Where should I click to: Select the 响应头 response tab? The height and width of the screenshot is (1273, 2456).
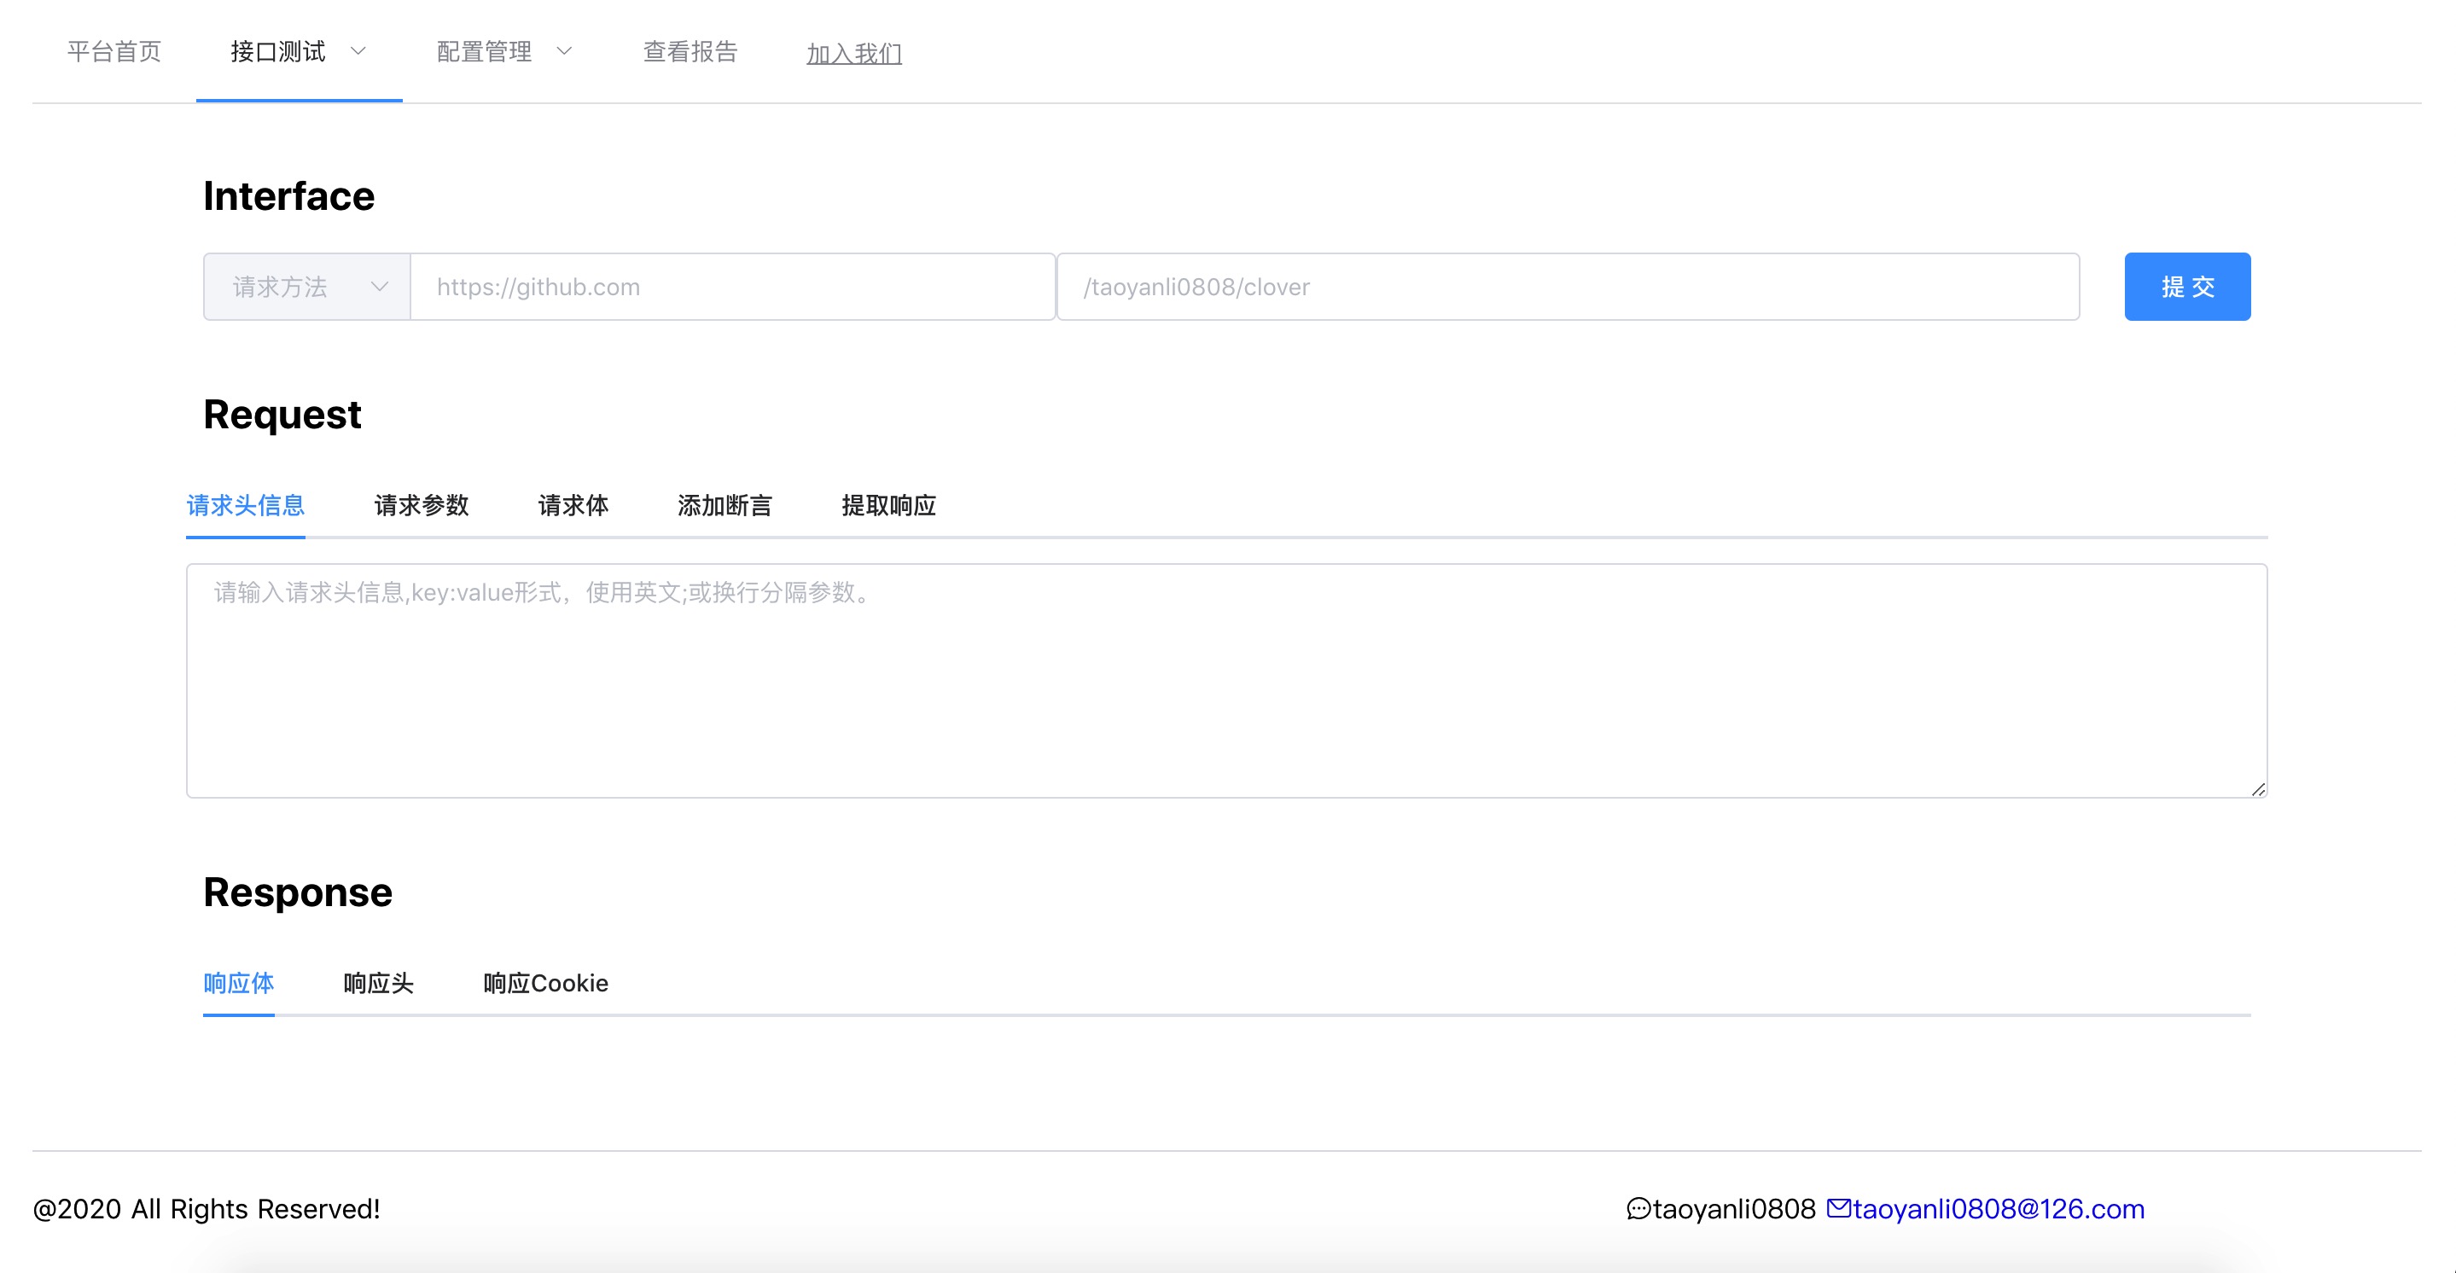379,983
